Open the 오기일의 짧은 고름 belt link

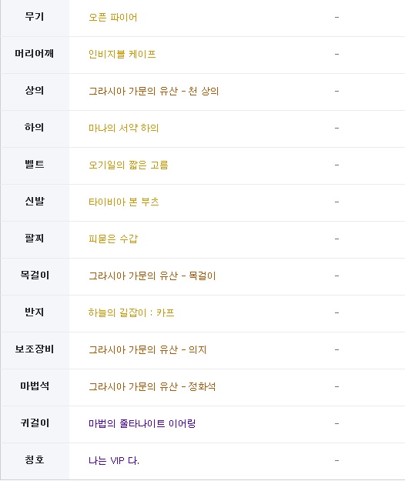[x=129, y=165]
